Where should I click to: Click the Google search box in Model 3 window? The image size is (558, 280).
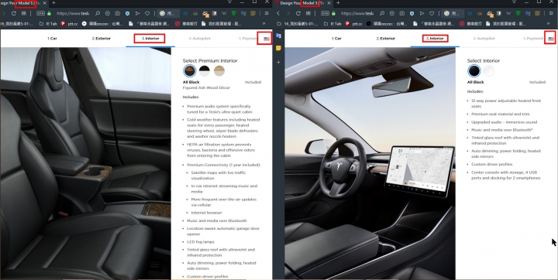point(453,13)
